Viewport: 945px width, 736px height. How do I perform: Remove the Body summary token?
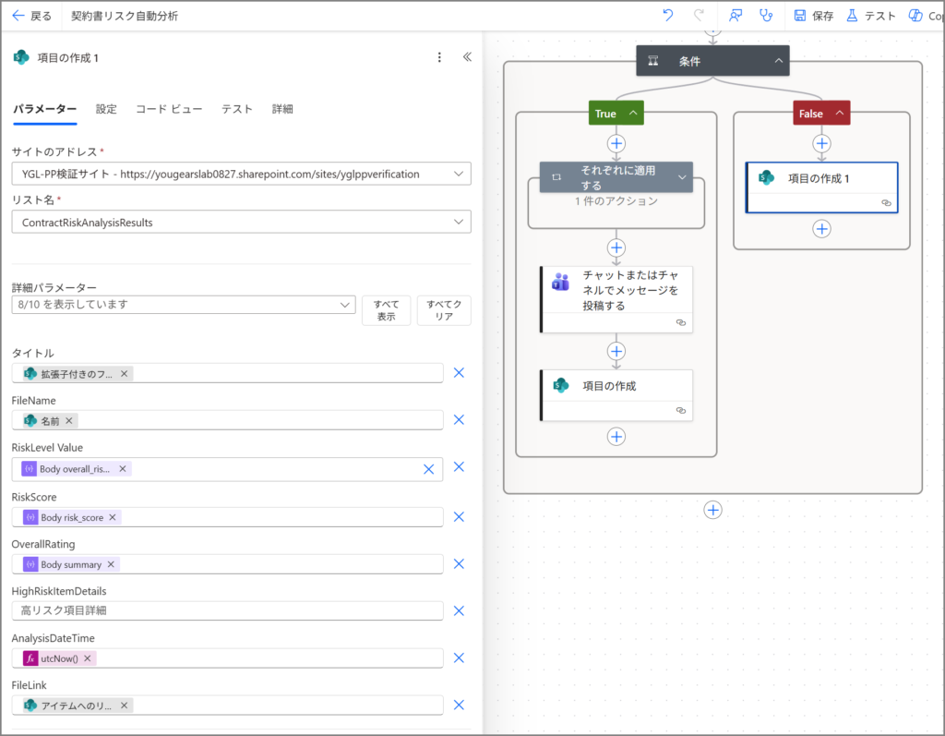111,564
